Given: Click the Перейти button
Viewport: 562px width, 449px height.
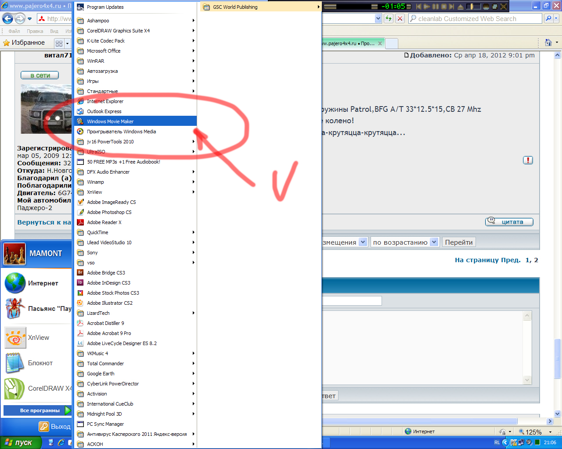Looking at the screenshot, I should pyautogui.click(x=459, y=242).
